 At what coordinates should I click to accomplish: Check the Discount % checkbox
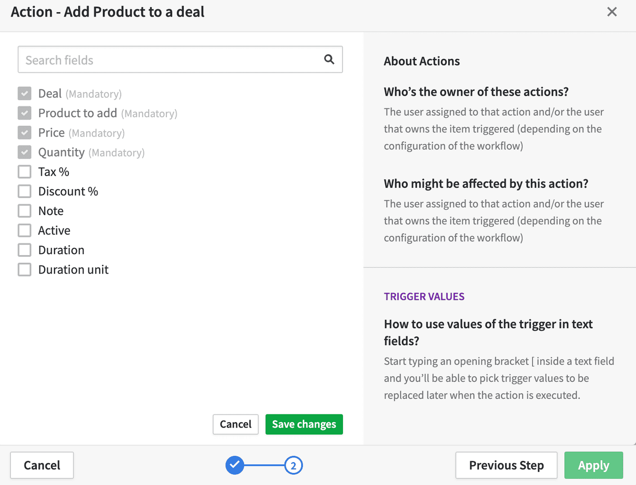coord(24,191)
